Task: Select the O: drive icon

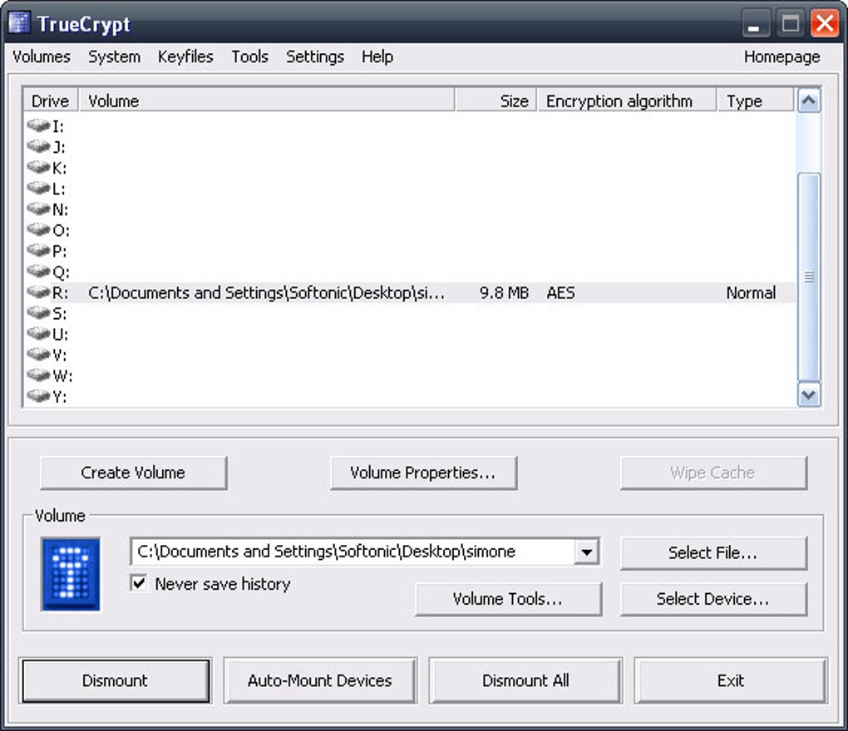Action: tap(38, 229)
